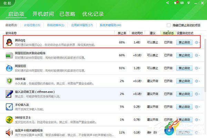Open settings gear for 手心输入法 row

197,107
